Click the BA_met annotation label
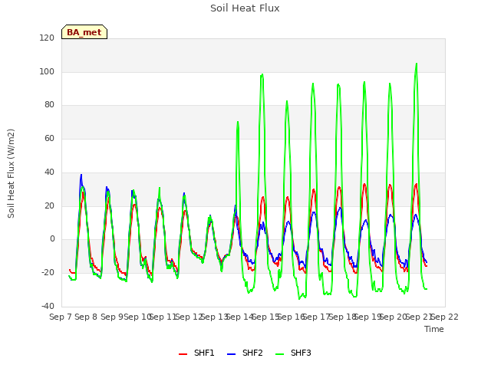 84,32
